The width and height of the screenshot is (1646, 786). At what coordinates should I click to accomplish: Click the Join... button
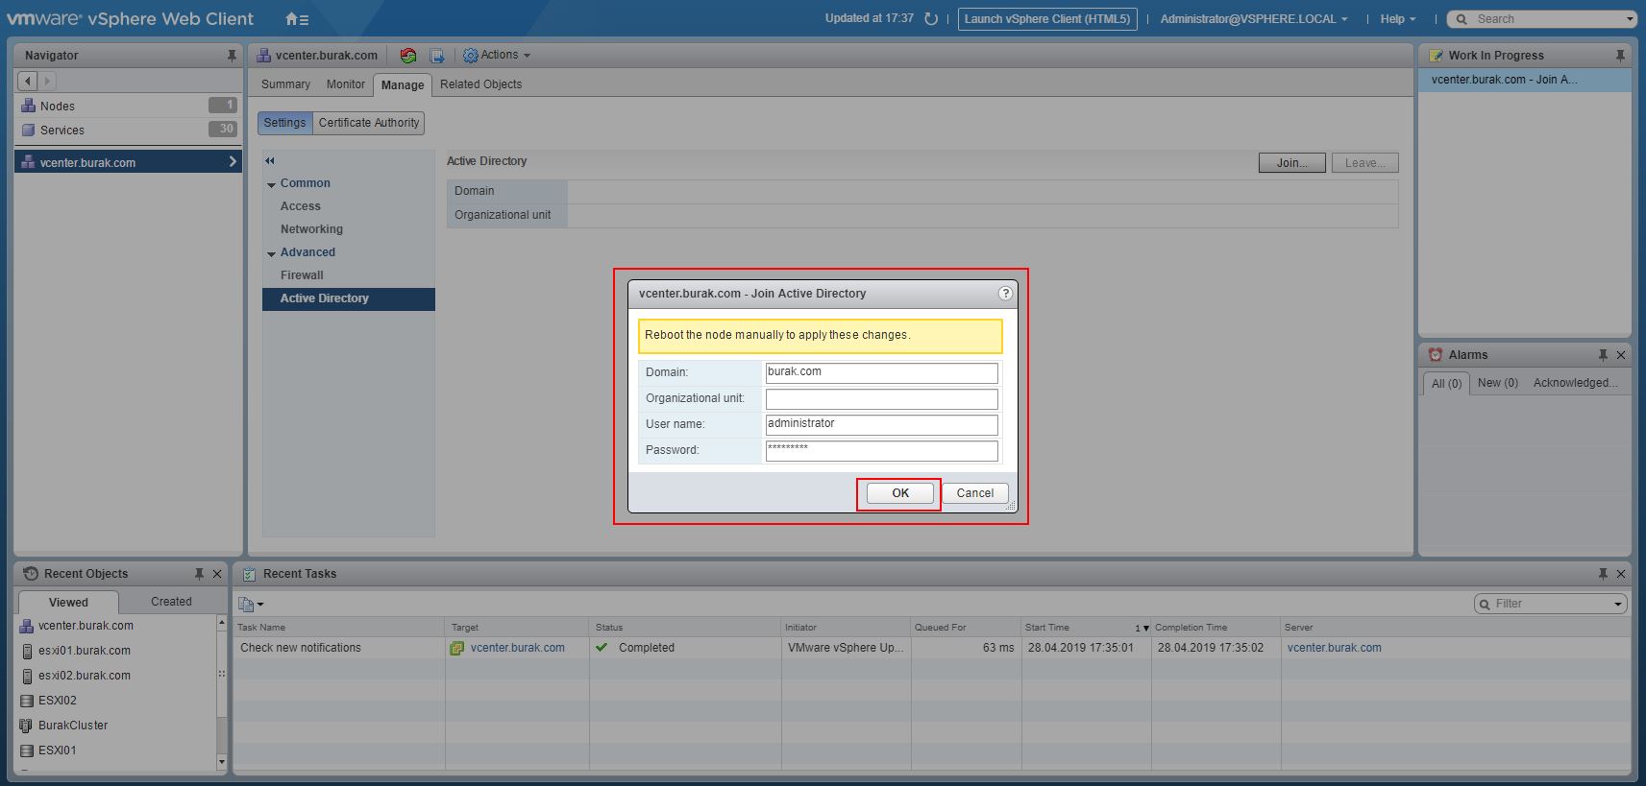(x=1291, y=163)
